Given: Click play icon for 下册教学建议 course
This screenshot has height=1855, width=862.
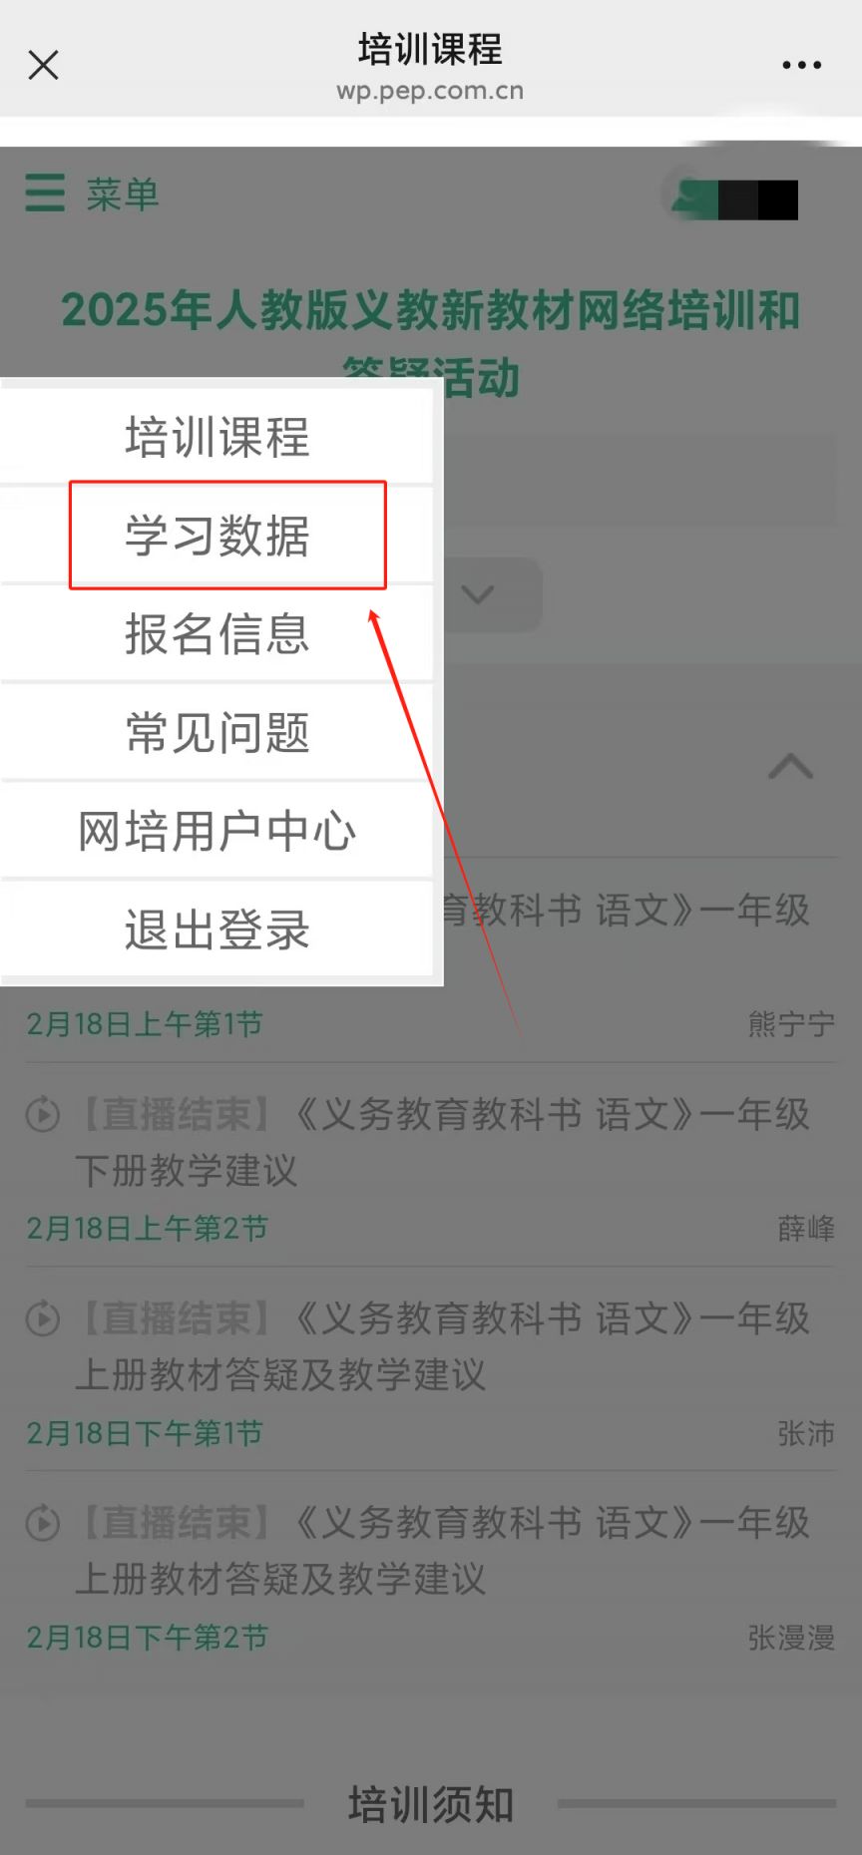Looking at the screenshot, I should [43, 1114].
